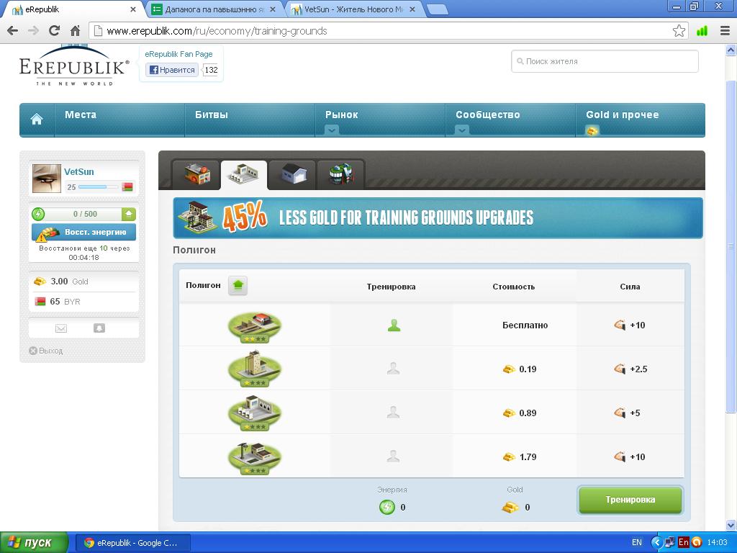Viewport: 737px width, 553px height.
Task: Expand the Рынок dropdown arrow
Action: click(331, 130)
